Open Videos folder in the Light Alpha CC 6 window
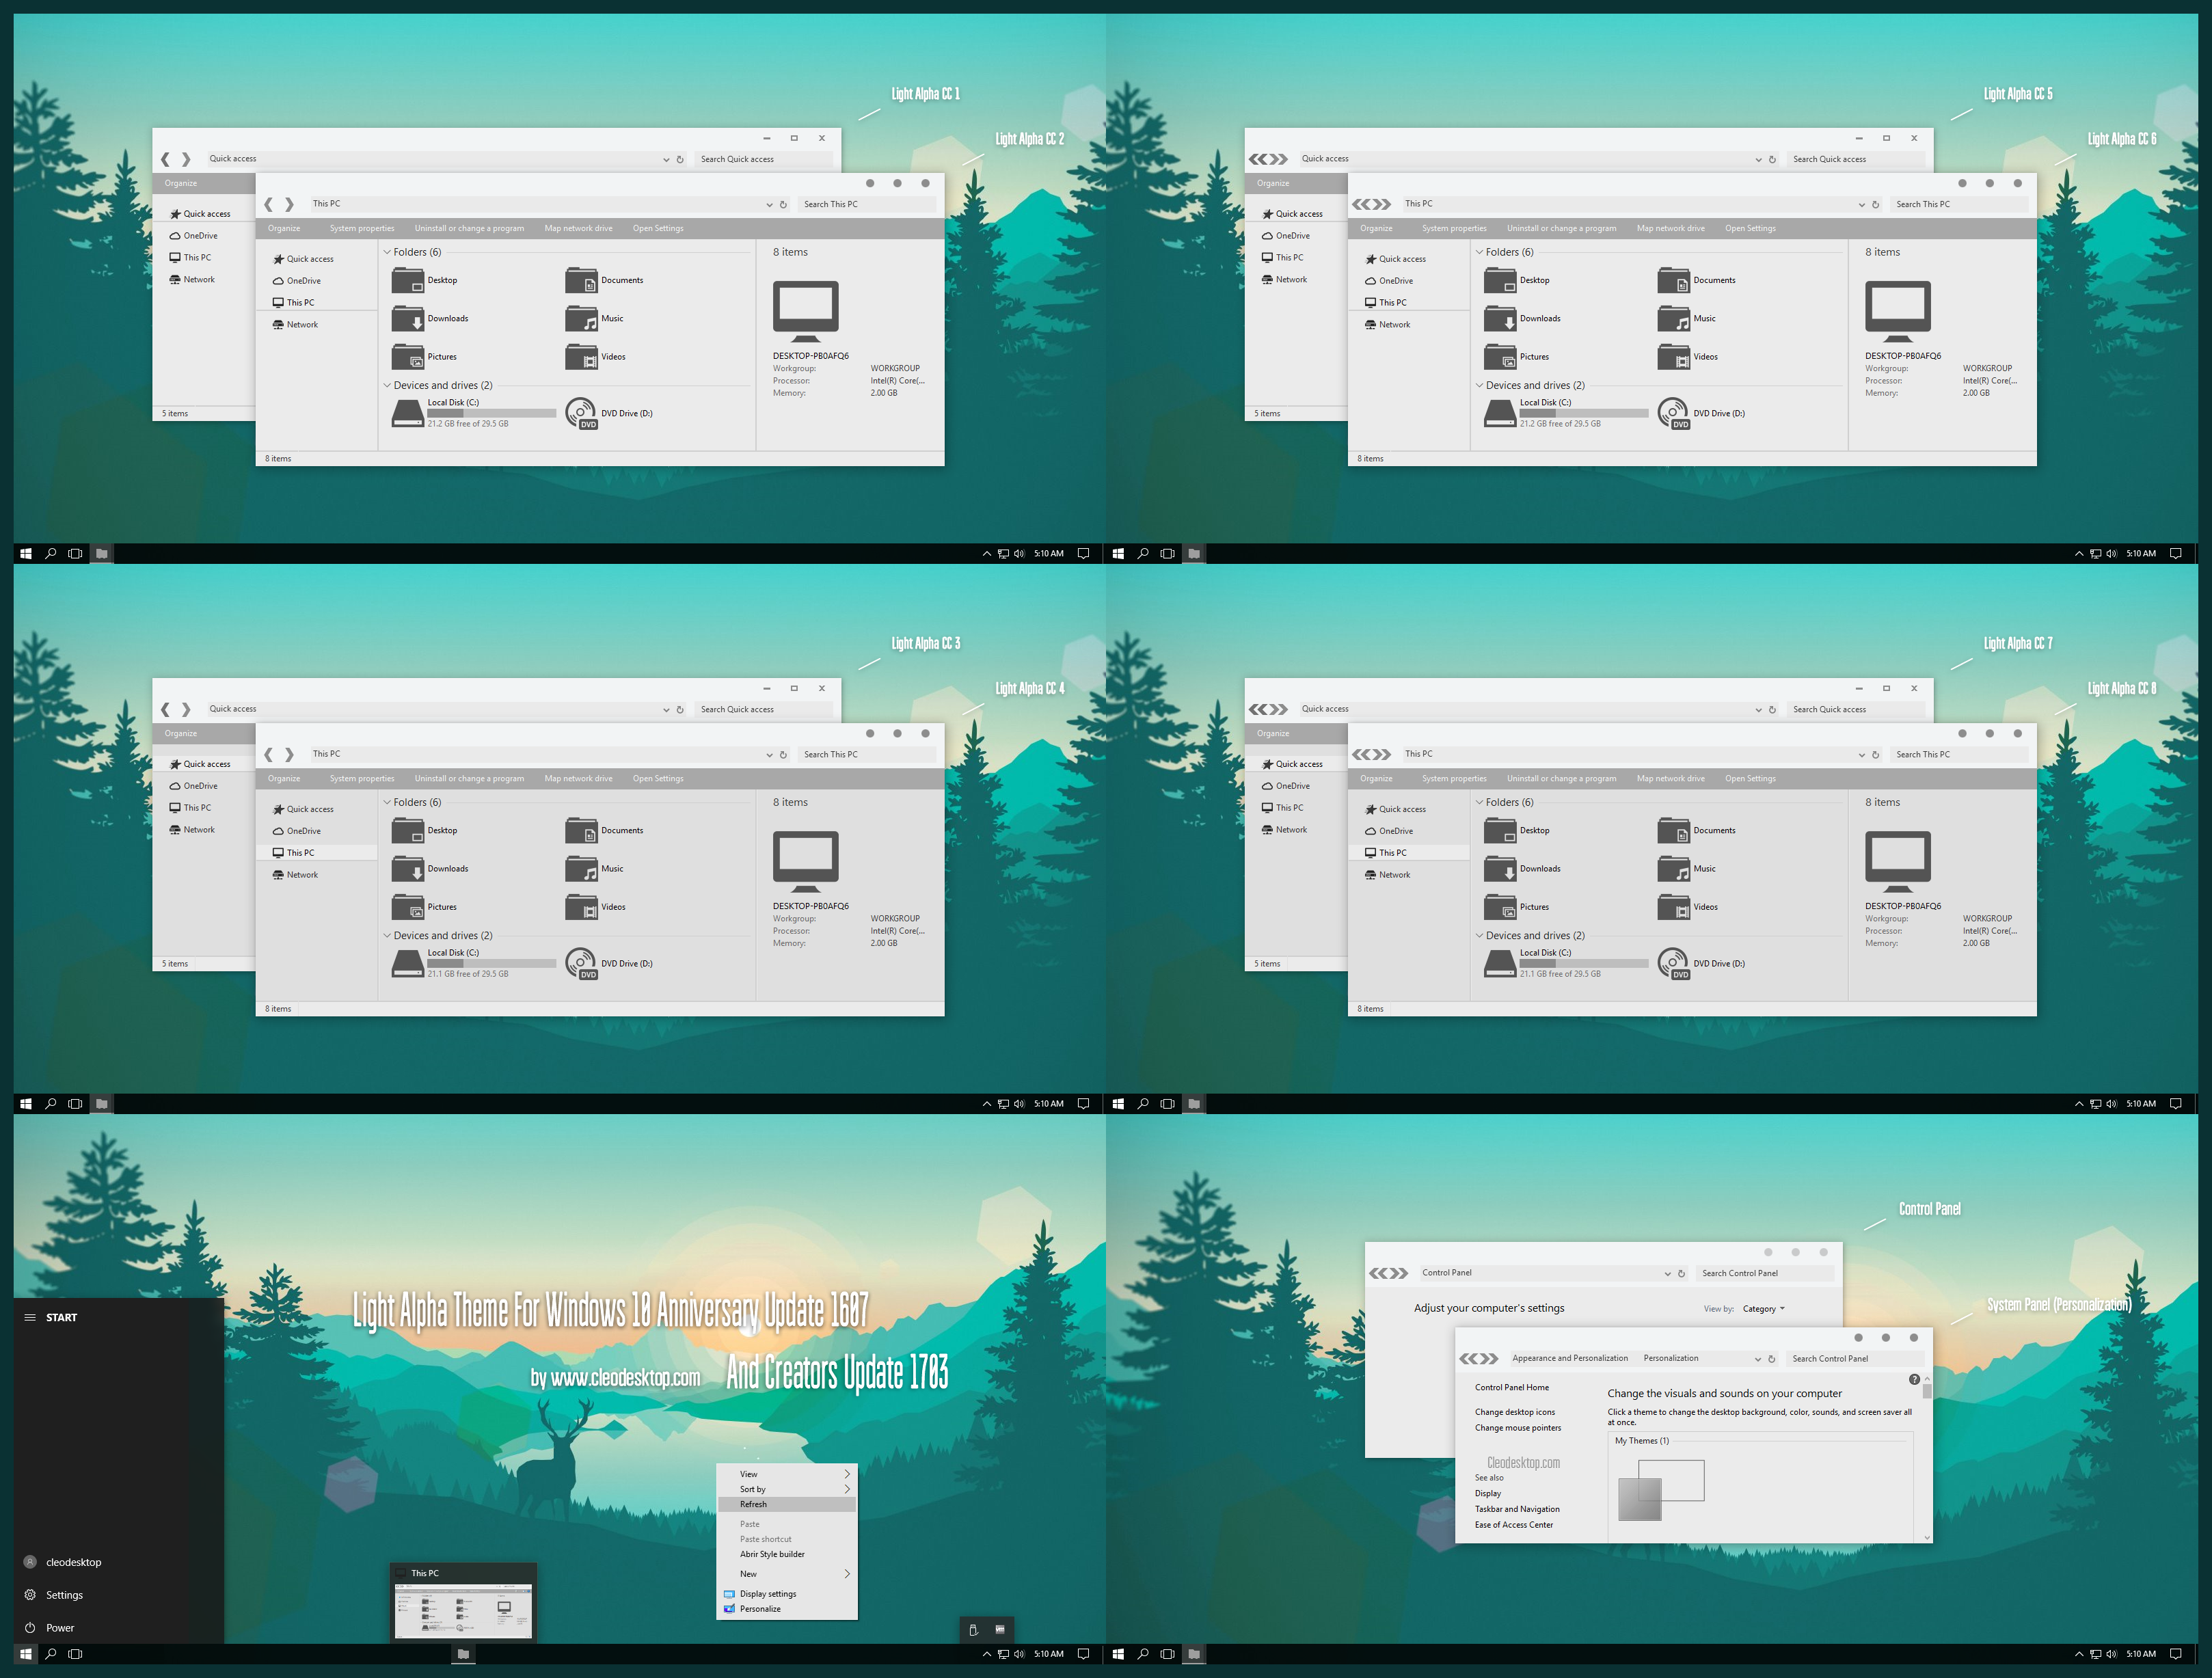Screen dimensions: 2212x1678 pyautogui.click(x=1687, y=357)
